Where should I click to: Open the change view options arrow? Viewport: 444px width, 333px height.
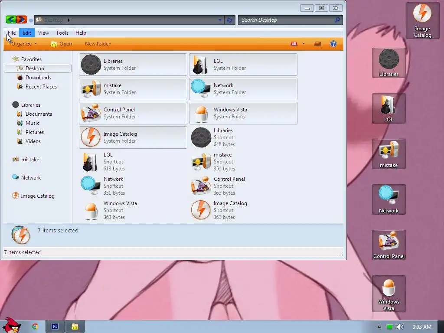pyautogui.click(x=303, y=44)
